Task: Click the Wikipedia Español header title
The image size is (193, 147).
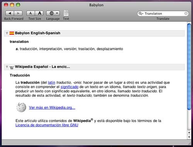Action: pyautogui.click(x=42, y=67)
